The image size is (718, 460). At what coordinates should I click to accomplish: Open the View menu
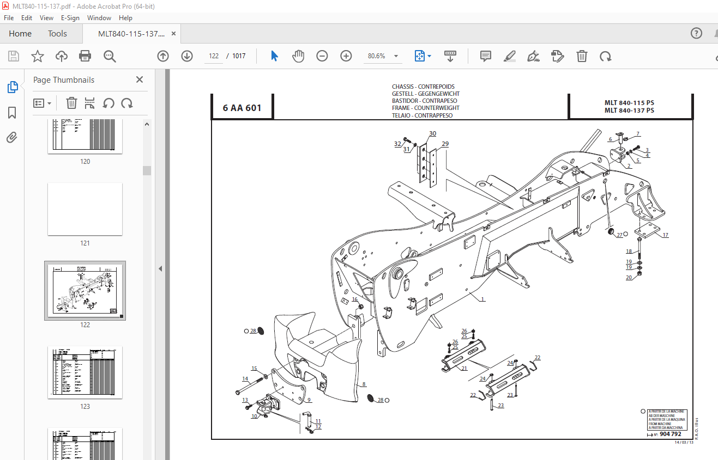tap(47, 18)
